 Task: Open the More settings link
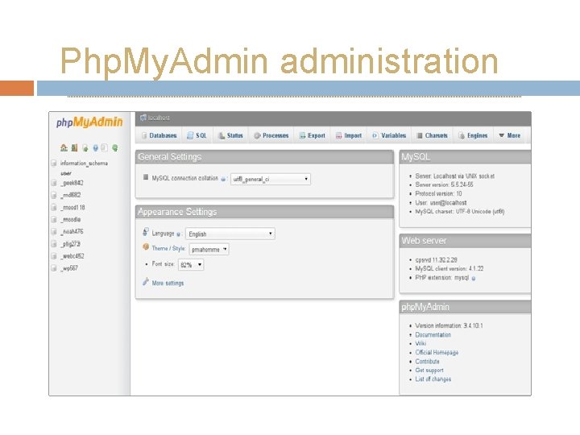(168, 283)
